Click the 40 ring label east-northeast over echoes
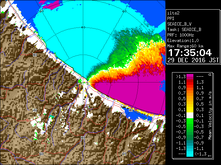The height and width of the screenshot is (165, 221). point(131,55)
